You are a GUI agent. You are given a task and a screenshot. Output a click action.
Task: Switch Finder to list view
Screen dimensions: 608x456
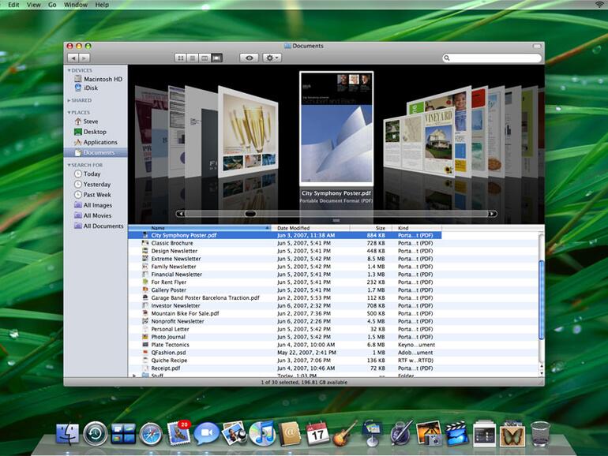(x=193, y=58)
